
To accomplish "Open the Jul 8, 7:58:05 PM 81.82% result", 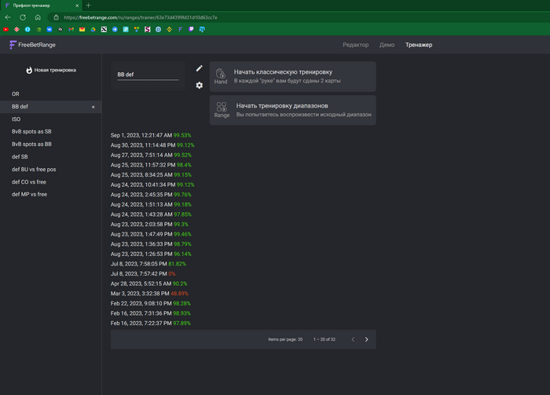I will (148, 264).
